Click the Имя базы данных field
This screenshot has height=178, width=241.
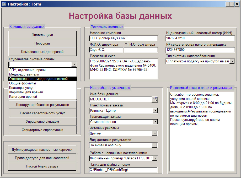(x=121, y=99)
